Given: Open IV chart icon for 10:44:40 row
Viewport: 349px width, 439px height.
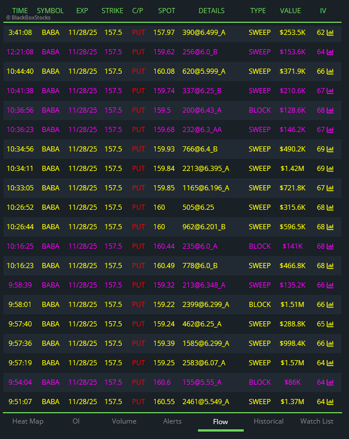Looking at the screenshot, I should [330, 71].
